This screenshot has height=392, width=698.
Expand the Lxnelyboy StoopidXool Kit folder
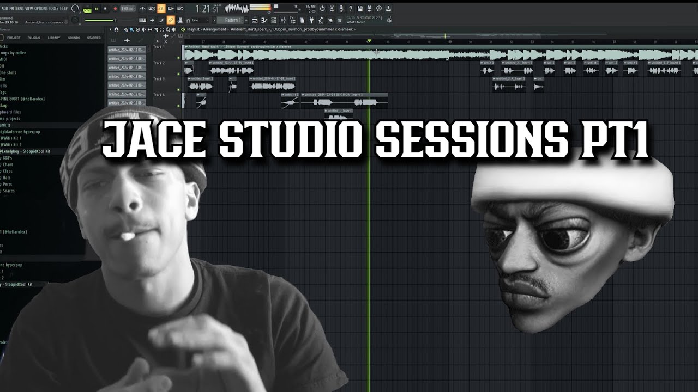[25, 151]
